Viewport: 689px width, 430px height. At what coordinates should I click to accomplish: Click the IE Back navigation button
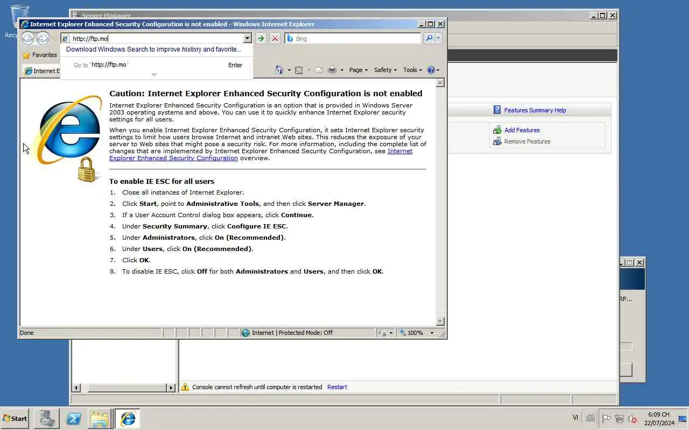click(27, 38)
